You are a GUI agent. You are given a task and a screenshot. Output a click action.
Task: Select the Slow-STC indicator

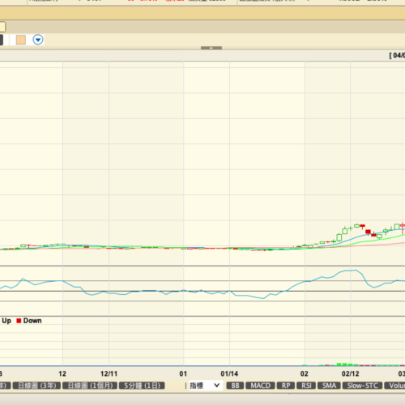(x=362, y=386)
